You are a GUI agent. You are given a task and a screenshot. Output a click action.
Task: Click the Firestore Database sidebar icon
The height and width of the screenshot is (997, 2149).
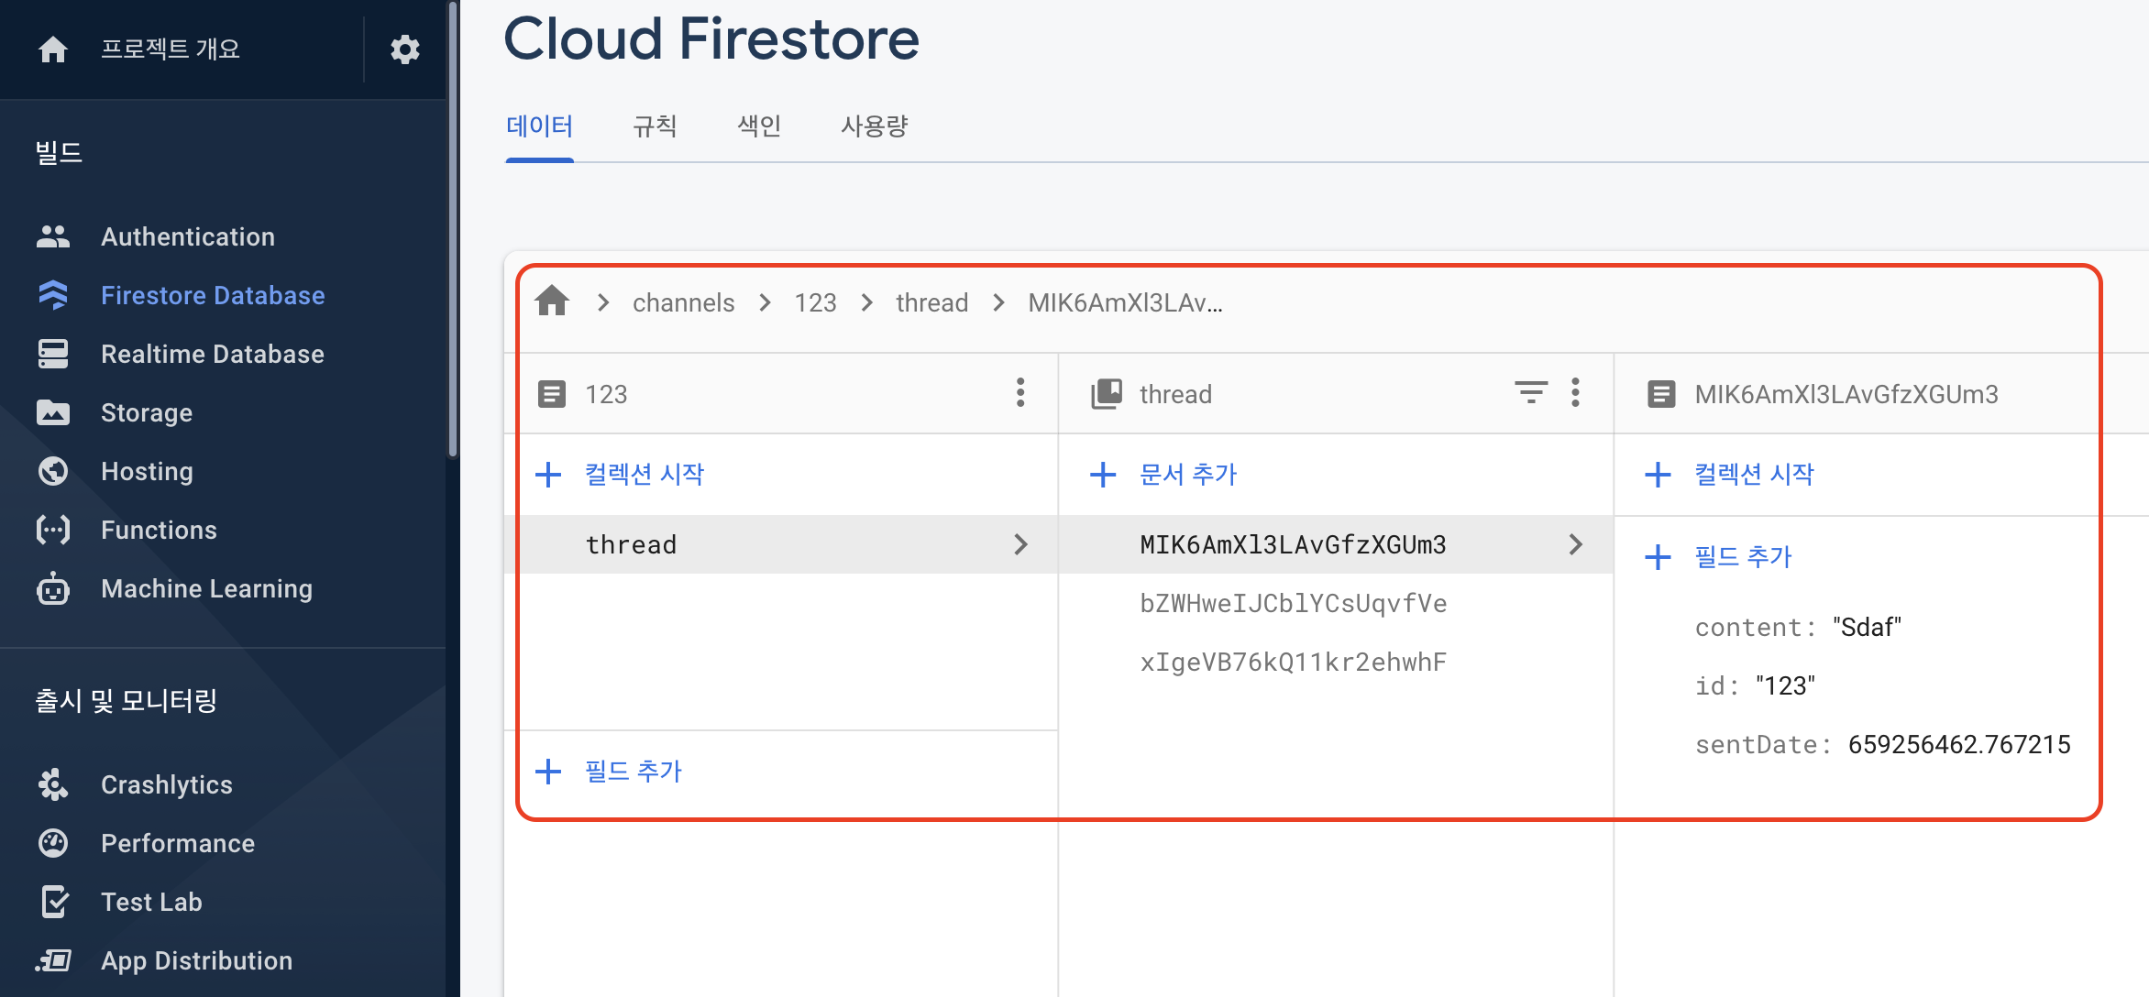click(53, 295)
